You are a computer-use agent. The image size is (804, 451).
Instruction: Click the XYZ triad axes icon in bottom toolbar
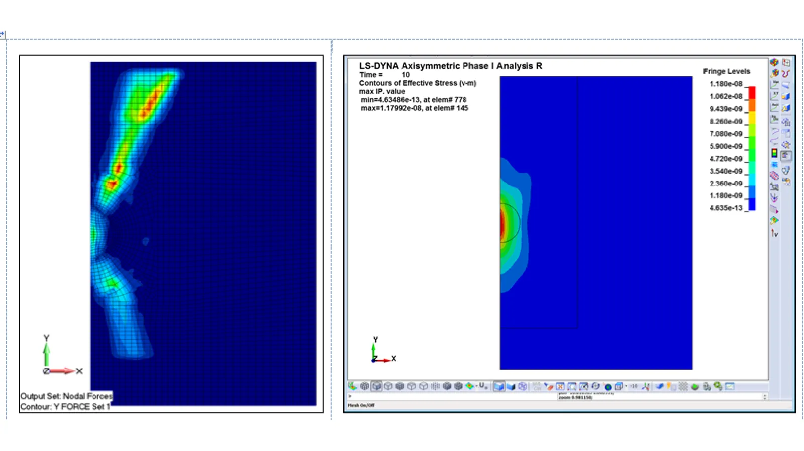(x=646, y=386)
